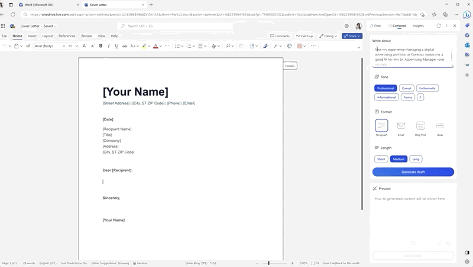Set length to Short
Viewport: 473px width, 267px height.
click(x=381, y=159)
